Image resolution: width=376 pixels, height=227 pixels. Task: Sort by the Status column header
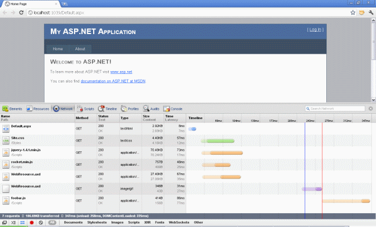pos(108,118)
